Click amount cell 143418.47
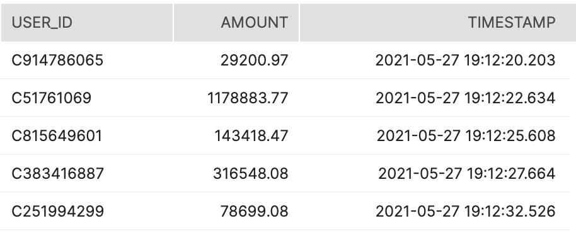 click(x=251, y=136)
